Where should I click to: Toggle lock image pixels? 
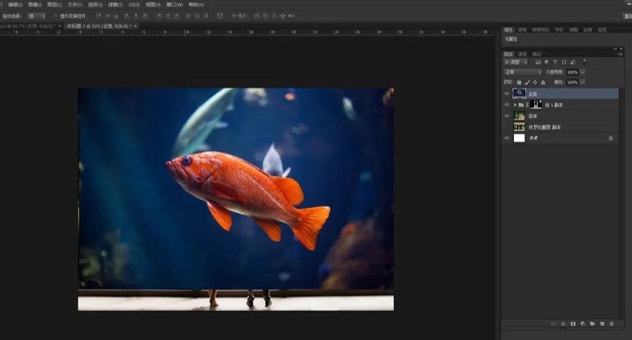click(527, 83)
